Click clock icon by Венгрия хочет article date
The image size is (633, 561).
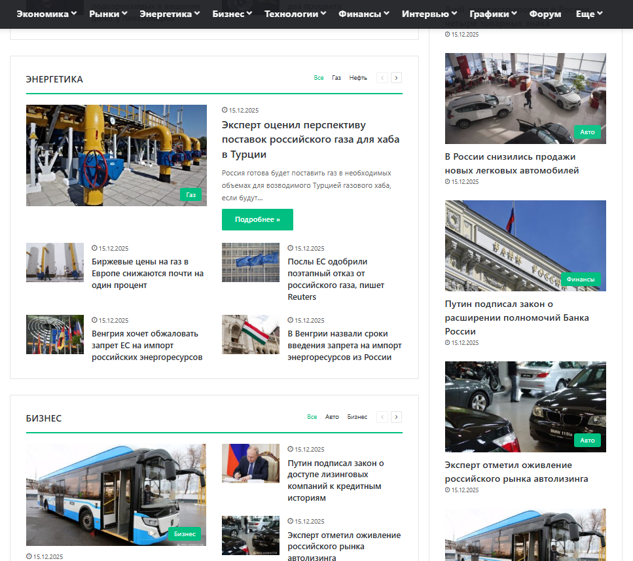(x=94, y=320)
